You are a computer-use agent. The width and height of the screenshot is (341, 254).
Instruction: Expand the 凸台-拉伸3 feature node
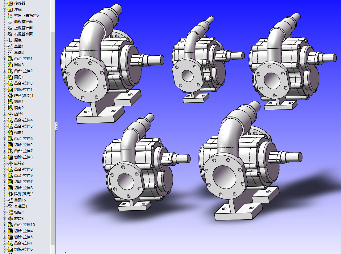(4, 83)
